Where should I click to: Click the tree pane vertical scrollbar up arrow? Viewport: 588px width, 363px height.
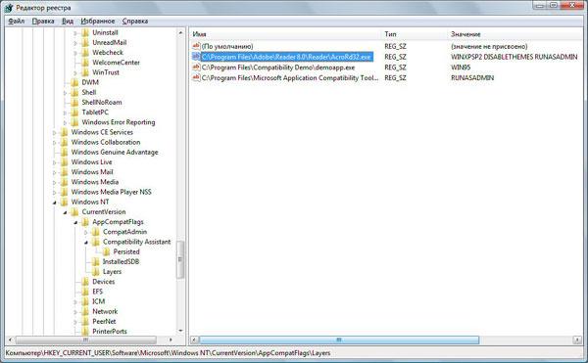click(180, 33)
